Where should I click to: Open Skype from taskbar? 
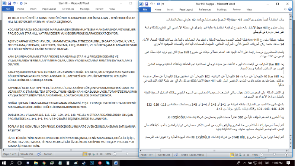[108, 163]
